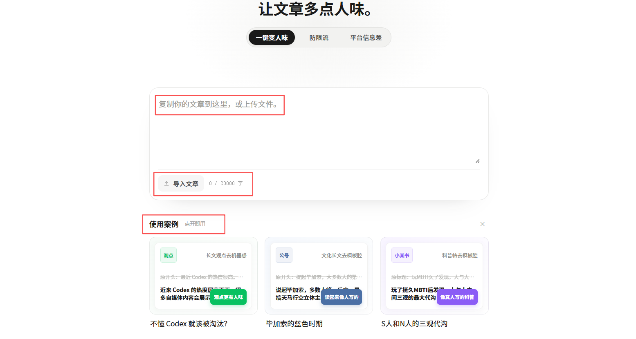Select the 一键变人味 tab

pyautogui.click(x=272, y=38)
